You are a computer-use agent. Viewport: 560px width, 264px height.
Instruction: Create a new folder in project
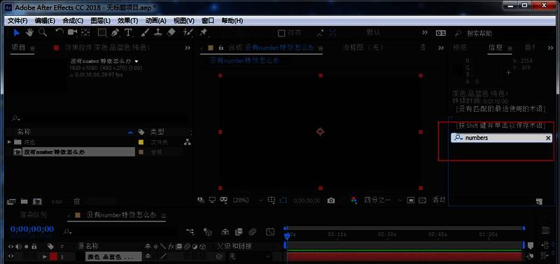tap(24, 202)
